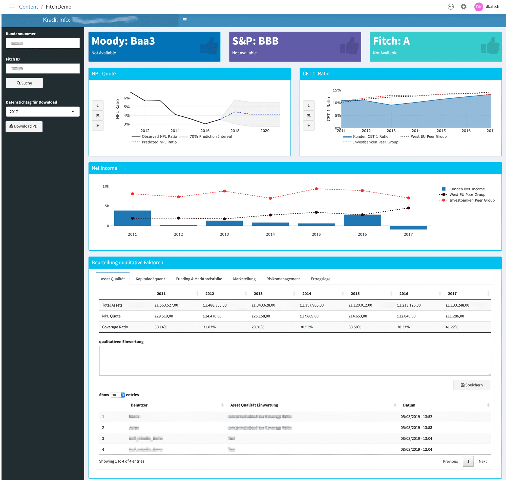Viewport: 506px width, 480px height.
Task: Switch to the Ertragslage tab
Action: (320, 279)
